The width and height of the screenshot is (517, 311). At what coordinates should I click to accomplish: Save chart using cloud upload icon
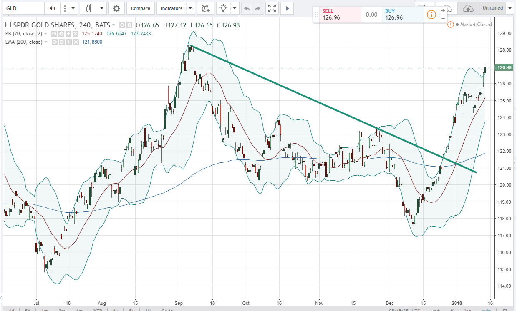pyautogui.click(x=468, y=8)
